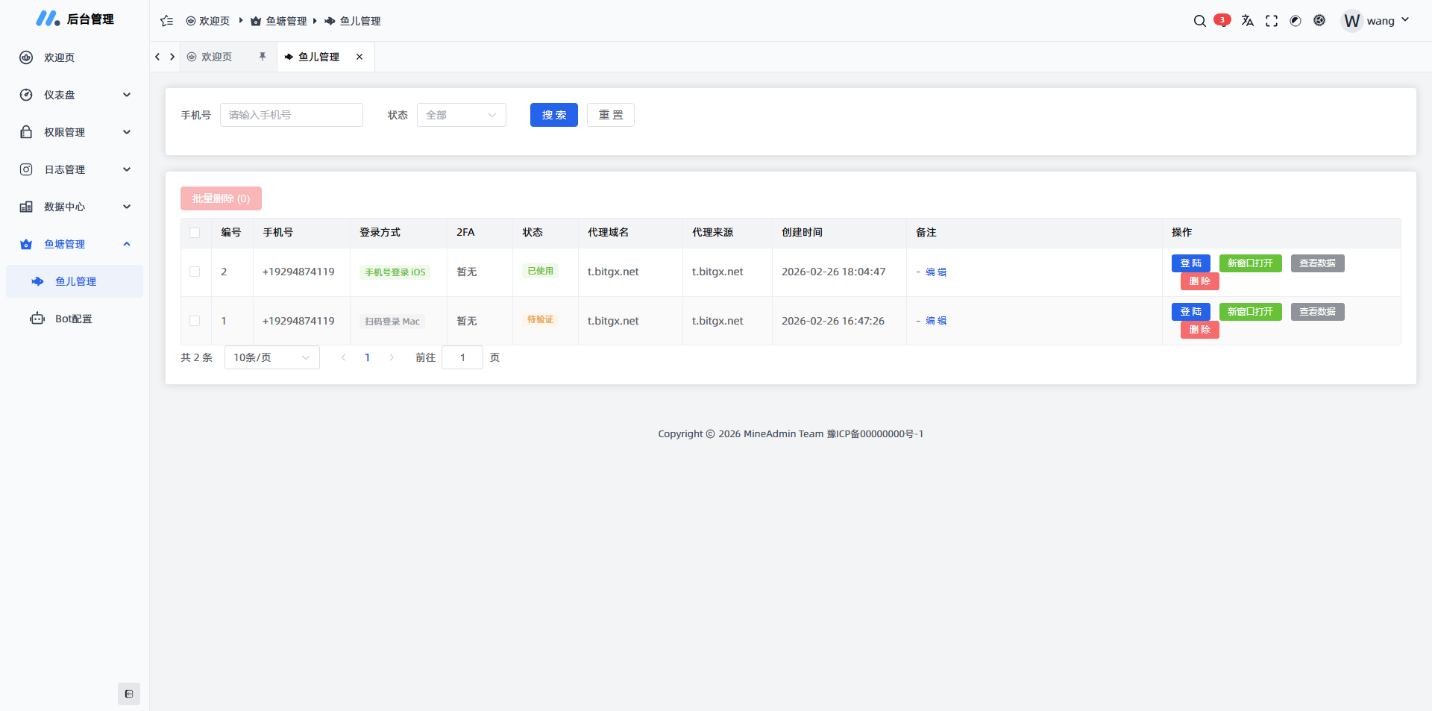This screenshot has height=711, width=1432.
Task: Open the 状态 filter dropdown
Action: [x=461, y=115]
